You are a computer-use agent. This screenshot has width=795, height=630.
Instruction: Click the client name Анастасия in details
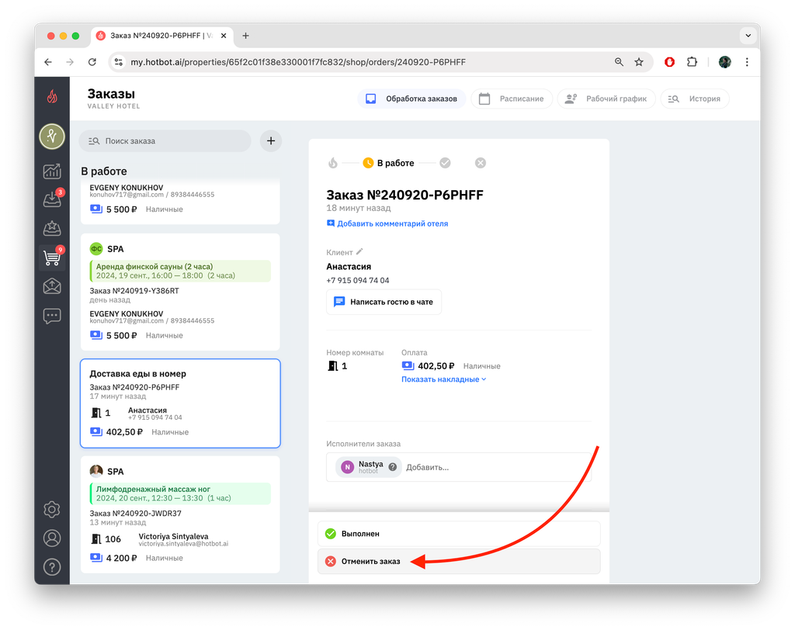tap(349, 267)
